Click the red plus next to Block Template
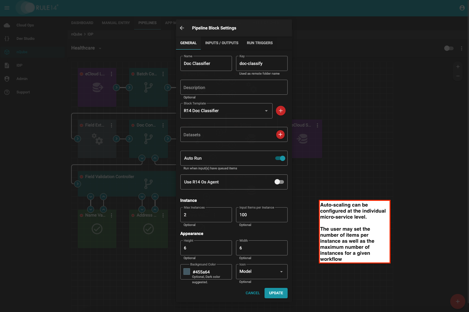The width and height of the screenshot is (469, 312). coord(281,111)
